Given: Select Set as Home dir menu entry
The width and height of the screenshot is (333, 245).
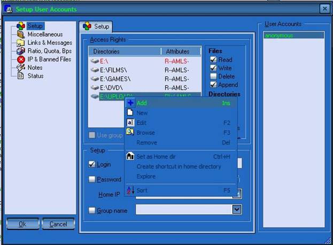Looking at the screenshot, I should pos(156,156).
